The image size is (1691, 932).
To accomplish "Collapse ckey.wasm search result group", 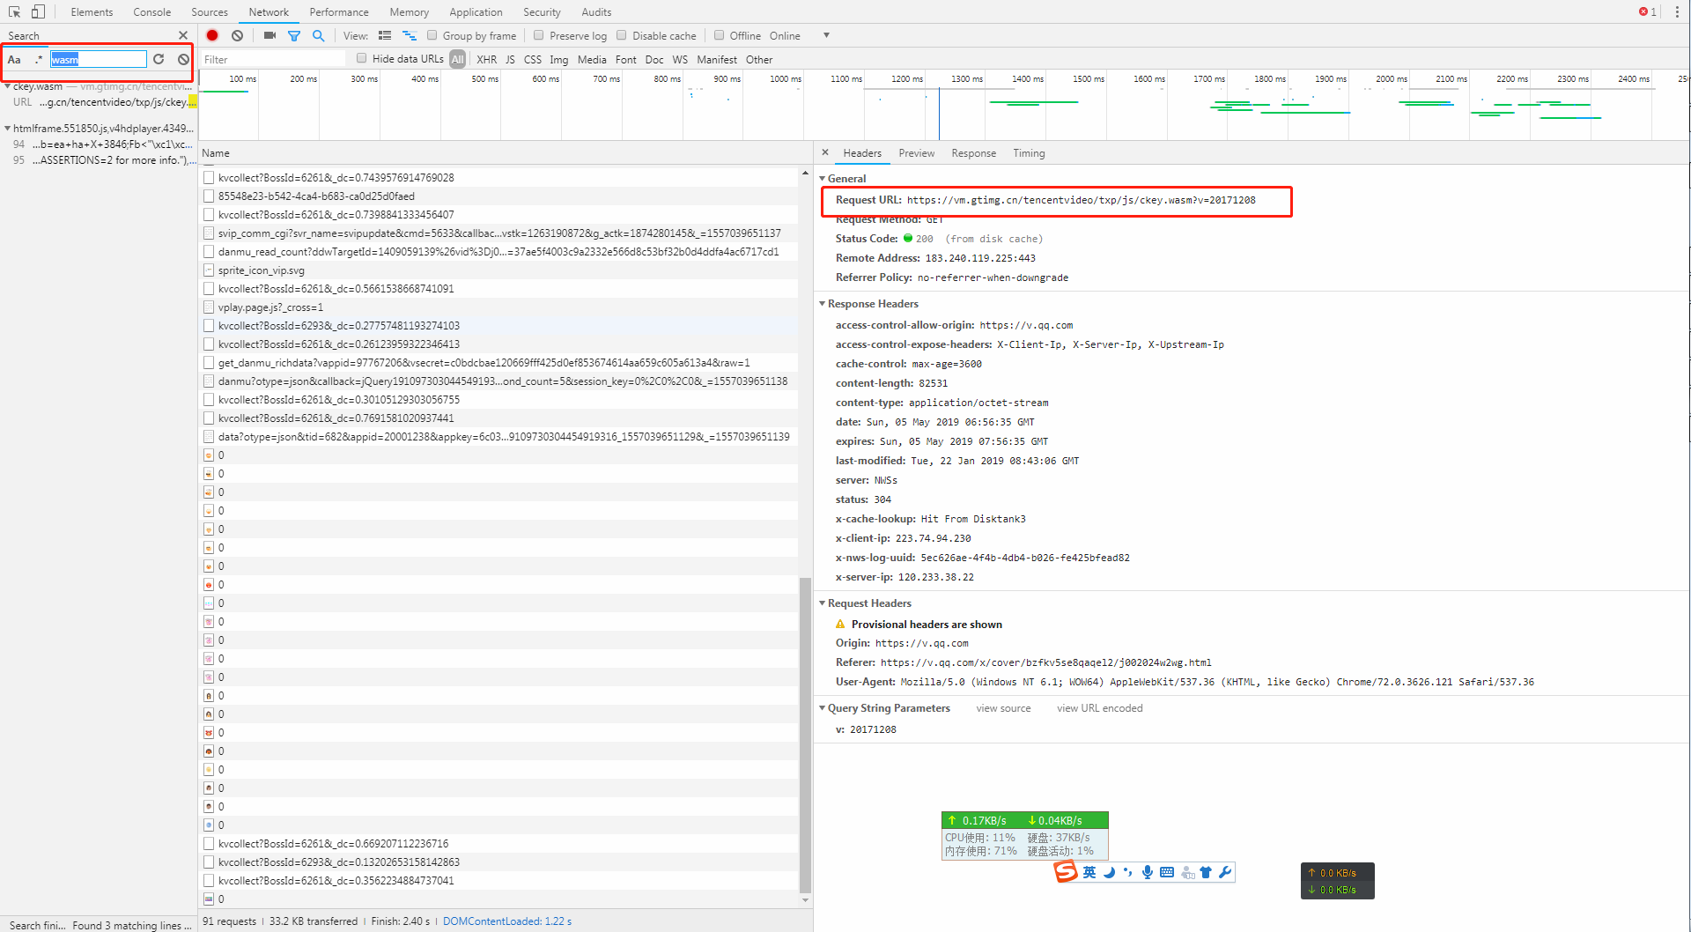I will click(7, 86).
